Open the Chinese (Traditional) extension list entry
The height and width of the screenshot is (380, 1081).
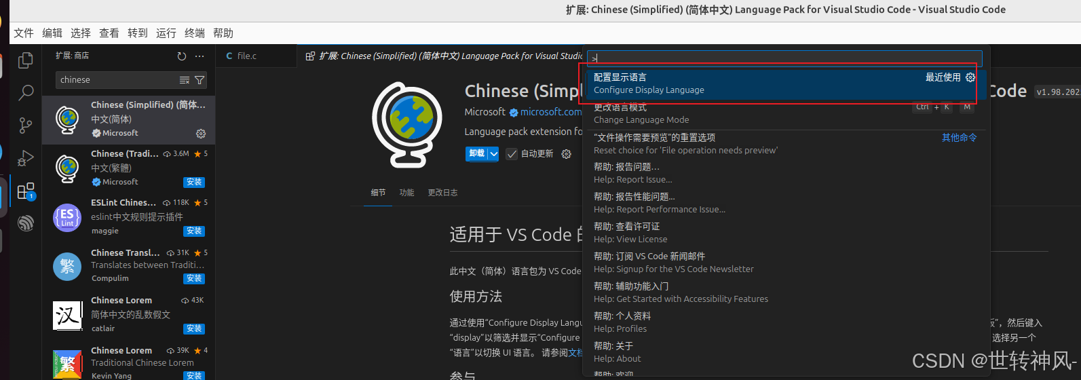[128, 169]
